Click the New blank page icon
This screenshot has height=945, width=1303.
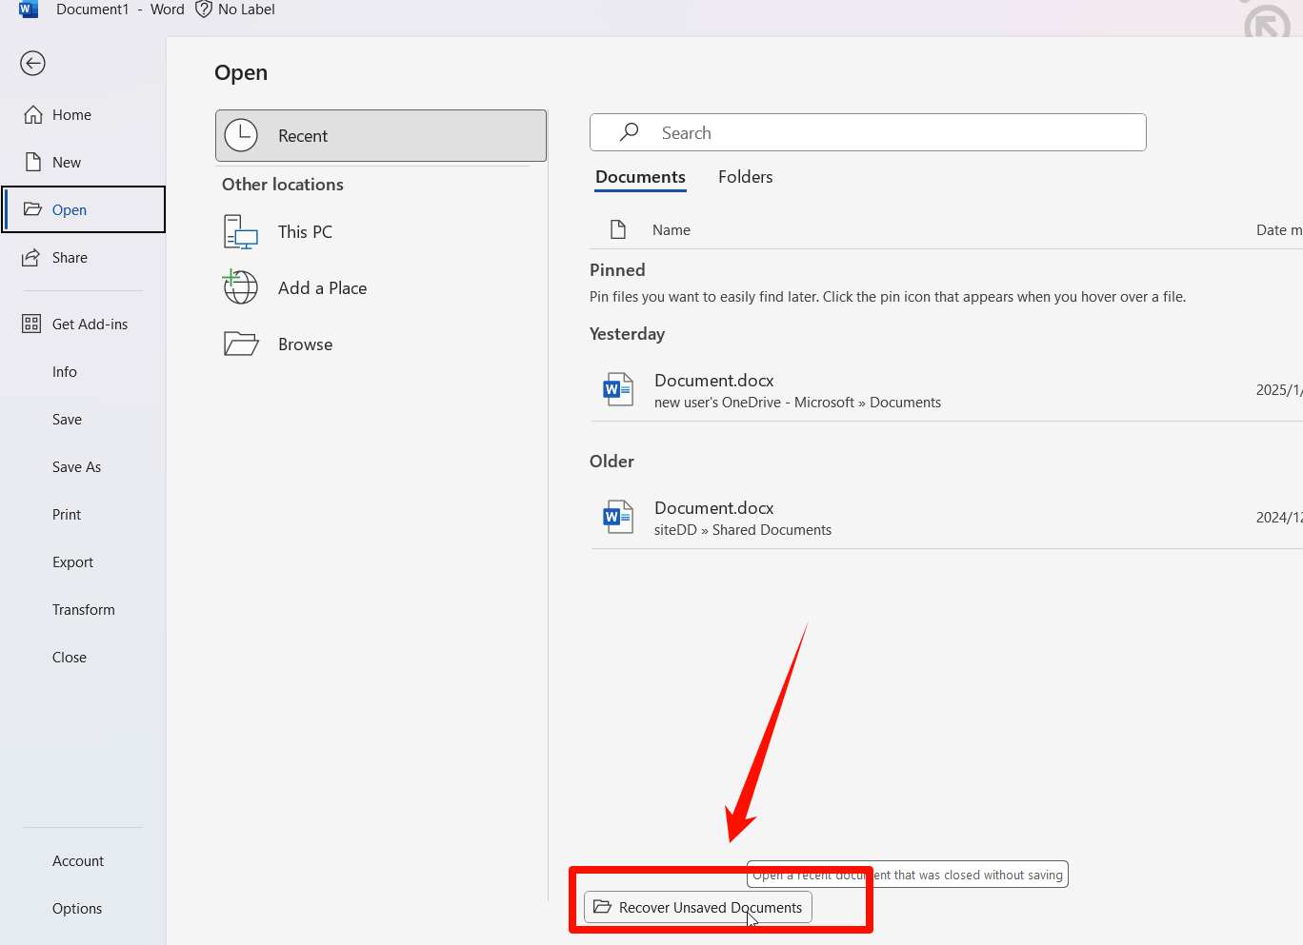point(33,162)
